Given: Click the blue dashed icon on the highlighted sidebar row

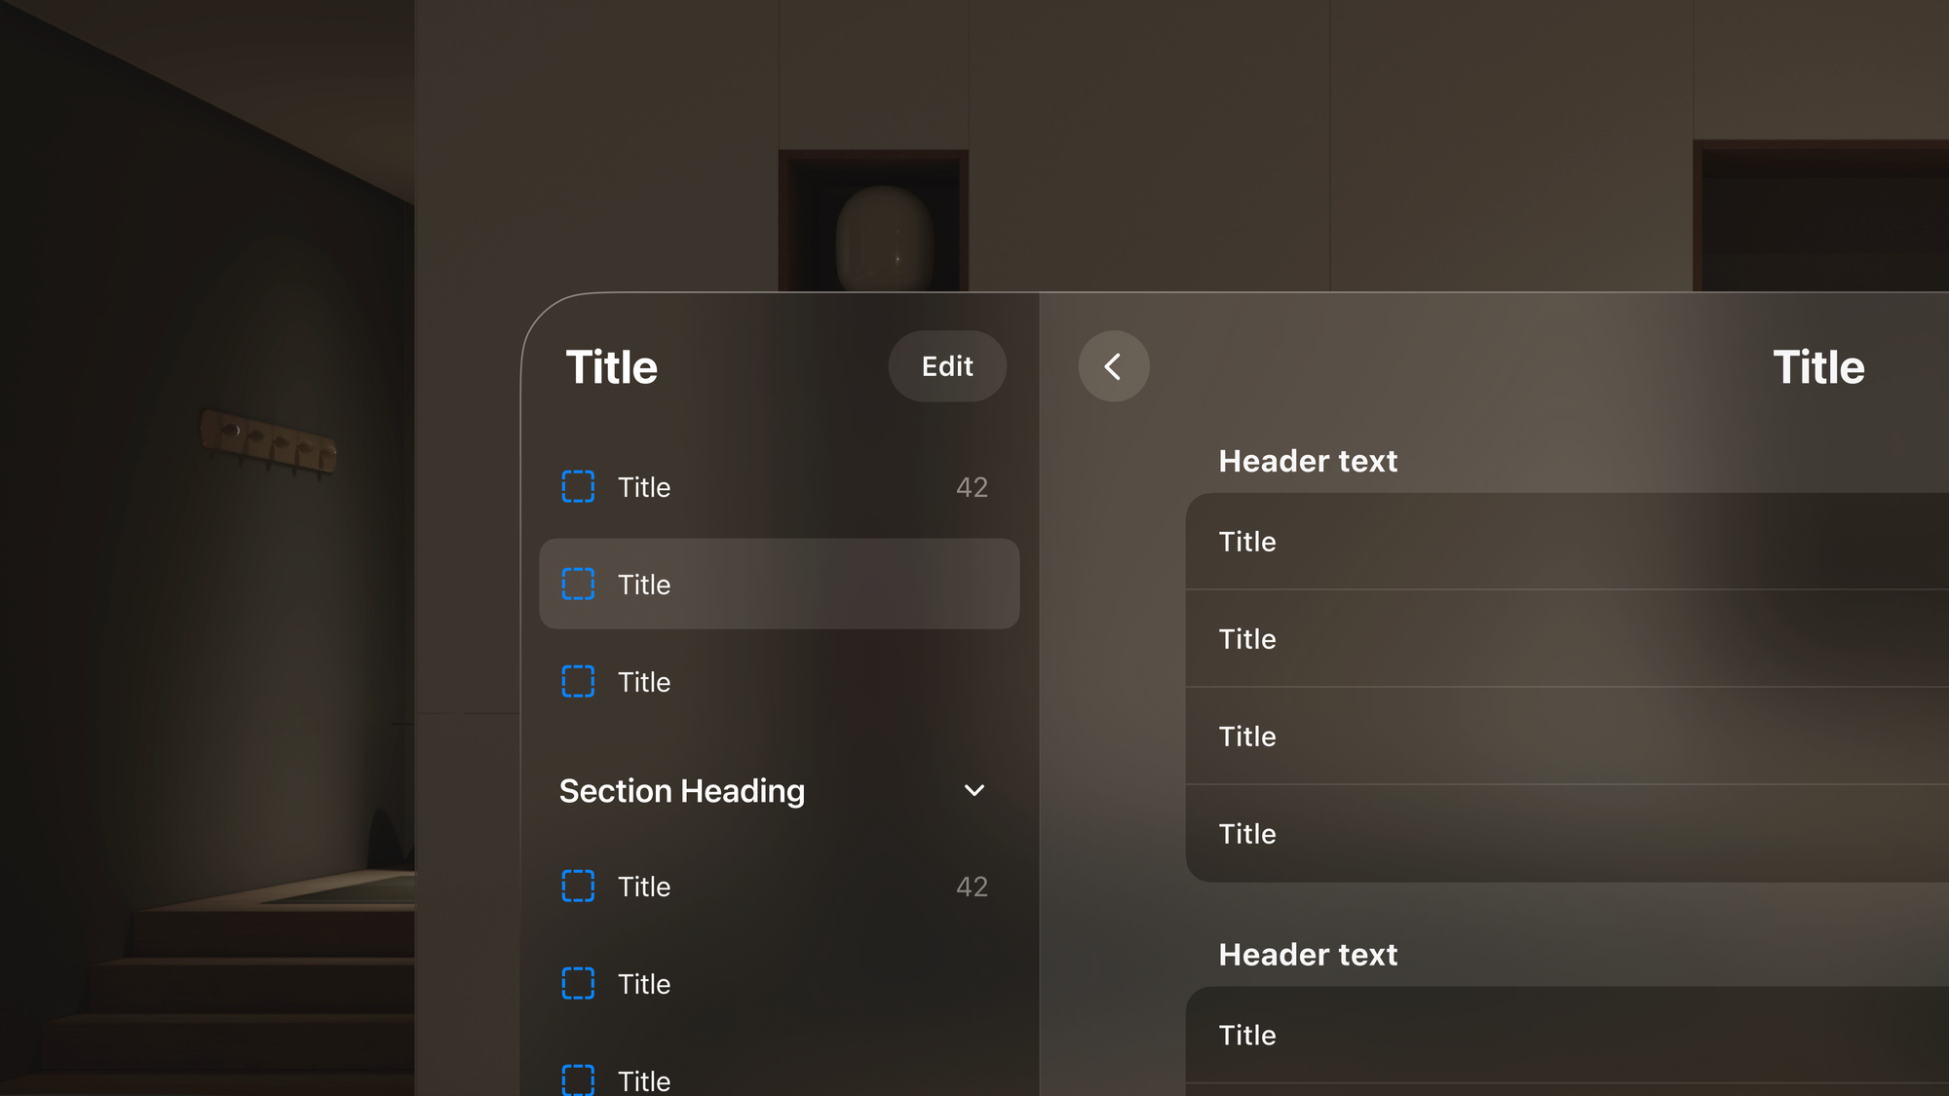Looking at the screenshot, I should (x=579, y=585).
